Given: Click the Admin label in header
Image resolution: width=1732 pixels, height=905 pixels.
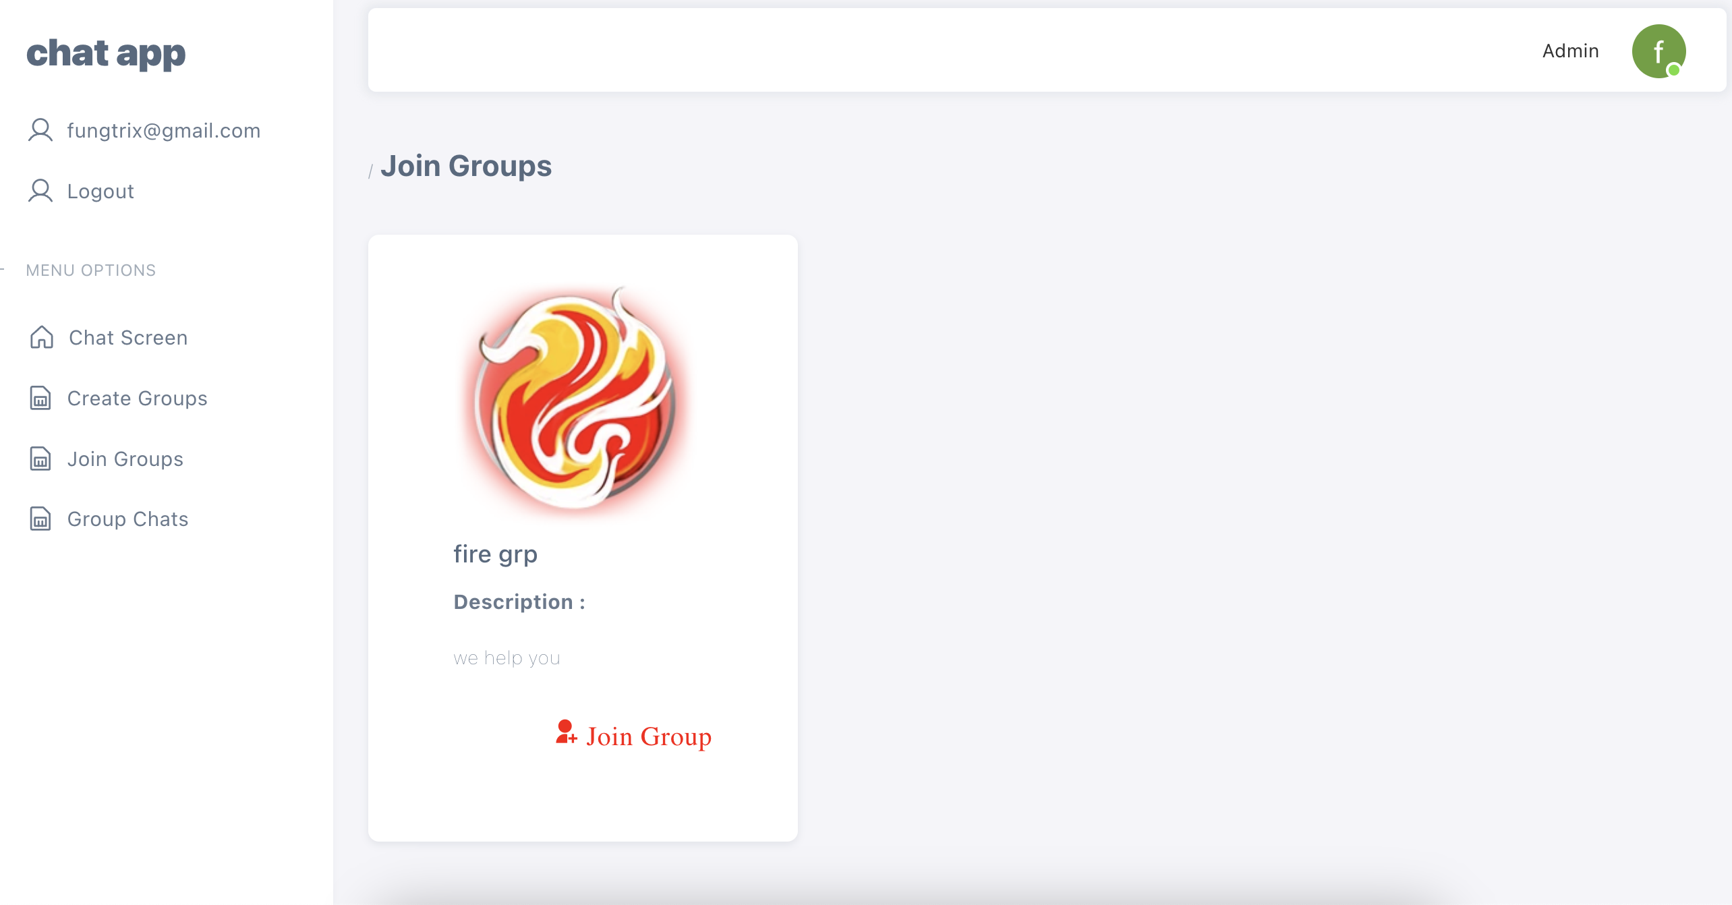Looking at the screenshot, I should (x=1570, y=51).
